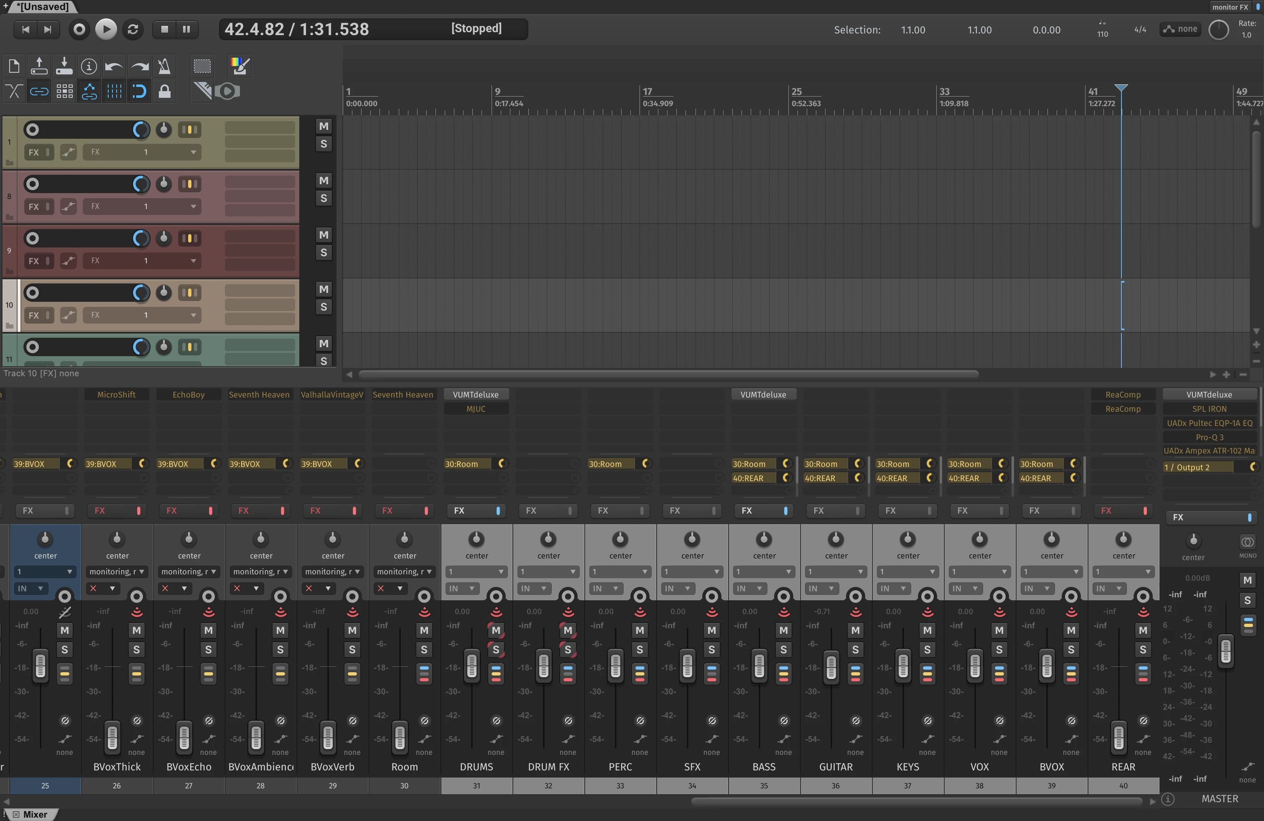1264x821 pixels.
Task: Open the theme color adjuster
Action: 239,65
